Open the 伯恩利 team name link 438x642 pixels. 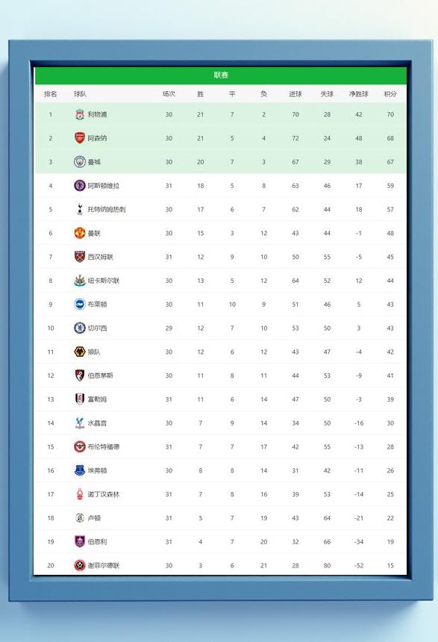tap(97, 542)
